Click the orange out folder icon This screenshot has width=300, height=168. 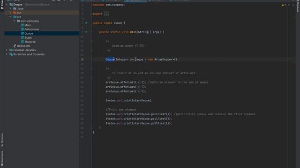click(x=15, y=13)
